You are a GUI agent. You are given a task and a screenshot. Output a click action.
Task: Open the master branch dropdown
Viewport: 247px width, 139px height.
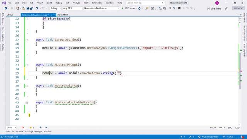pos(229,137)
